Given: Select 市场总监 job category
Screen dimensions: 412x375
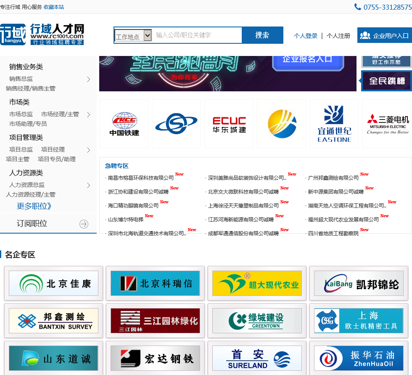Looking at the screenshot, I should pos(21,114).
